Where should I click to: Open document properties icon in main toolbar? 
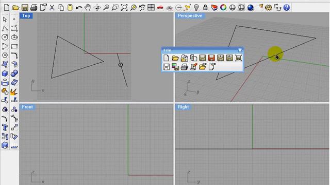(x=43, y=8)
